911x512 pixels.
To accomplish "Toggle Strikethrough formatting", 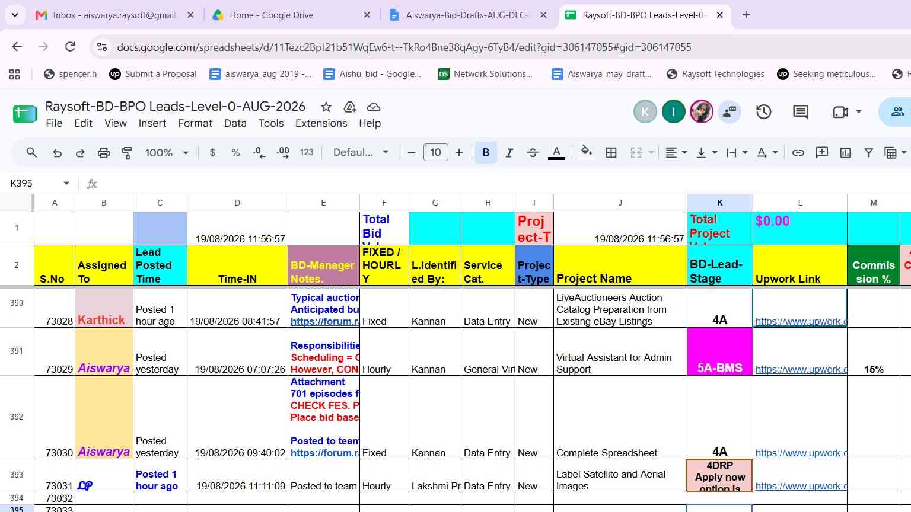I will click(x=533, y=153).
